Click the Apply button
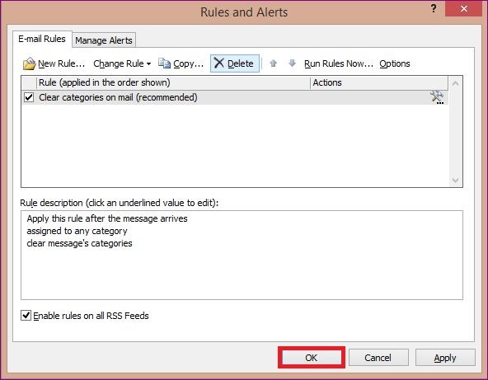488x380 pixels. 445,357
